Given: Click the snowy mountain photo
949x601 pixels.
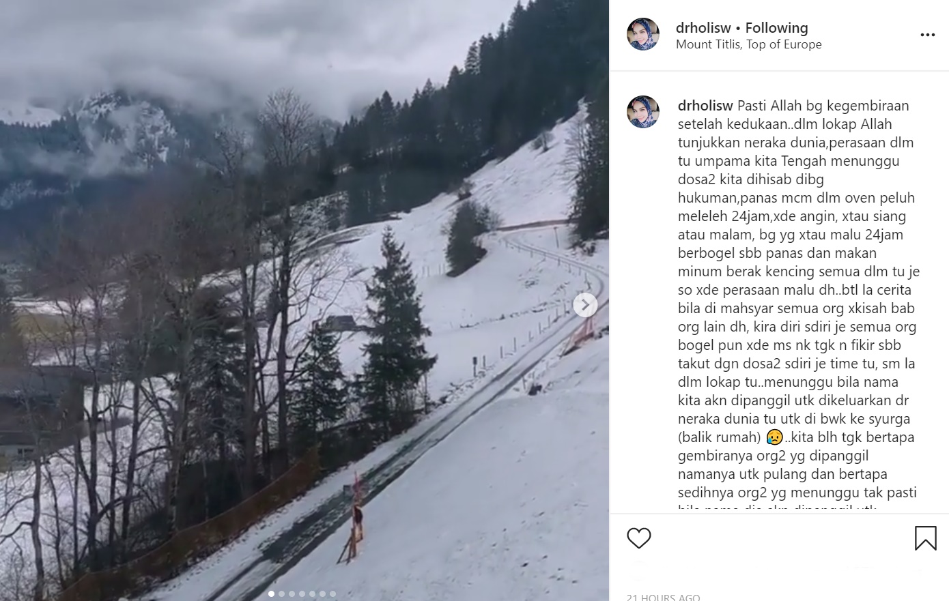Looking at the screenshot, I should pyautogui.click(x=304, y=300).
